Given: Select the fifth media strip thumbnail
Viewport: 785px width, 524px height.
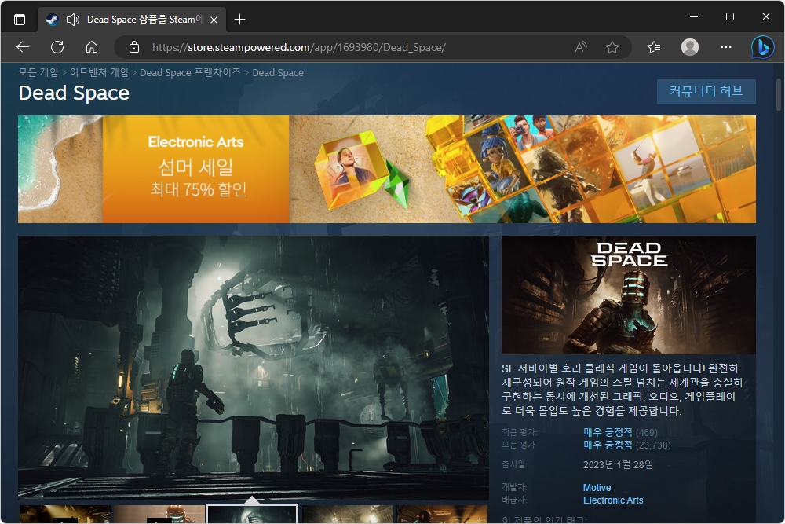Looking at the screenshot, I should 442,514.
